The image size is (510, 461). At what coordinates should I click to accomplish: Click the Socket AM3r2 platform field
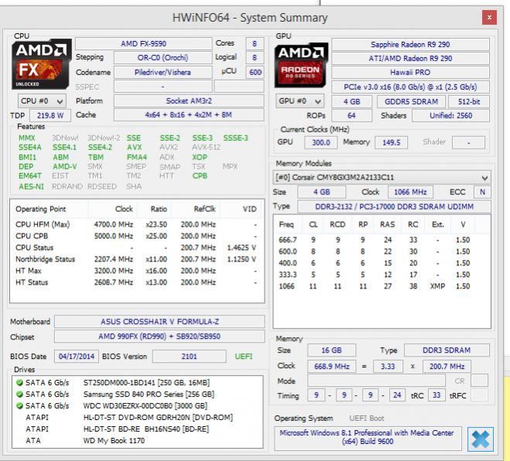[x=189, y=101]
